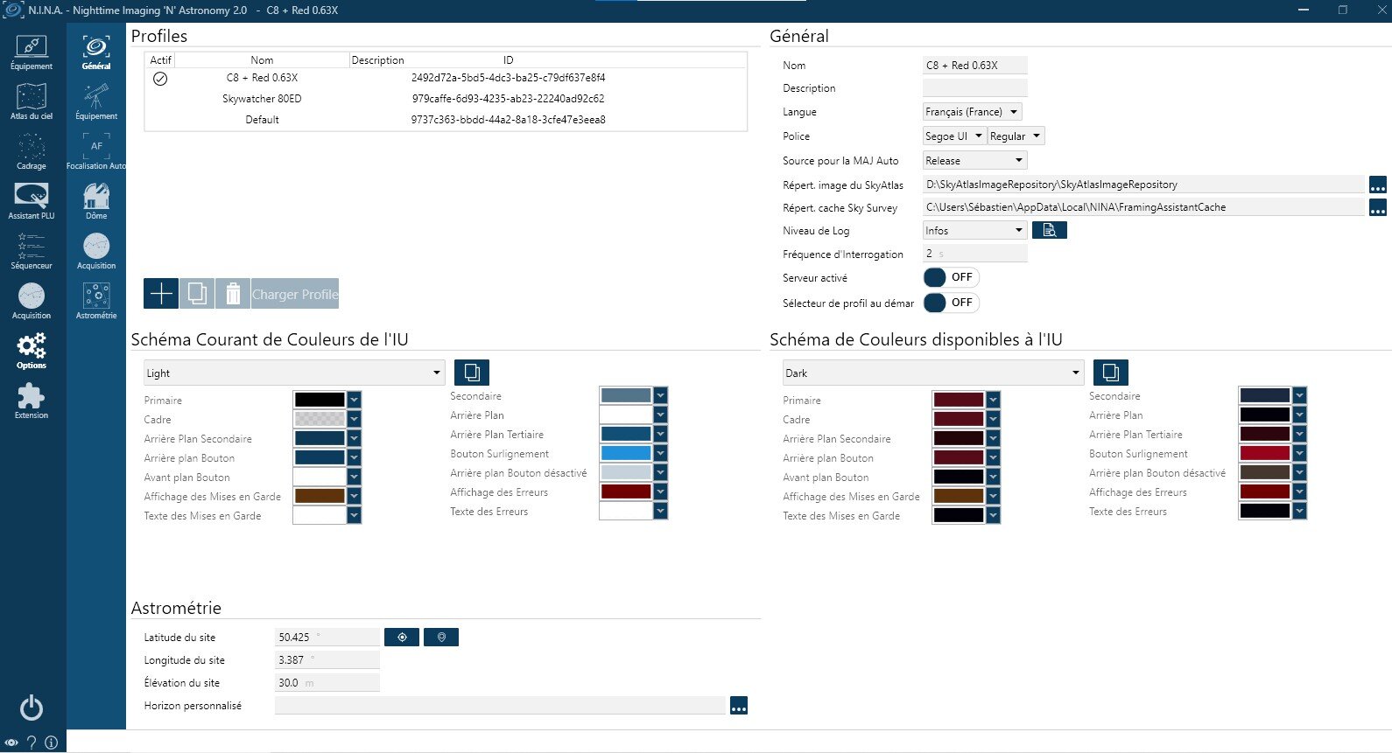
Task: Click the Charger Profile button
Action: [x=295, y=294]
